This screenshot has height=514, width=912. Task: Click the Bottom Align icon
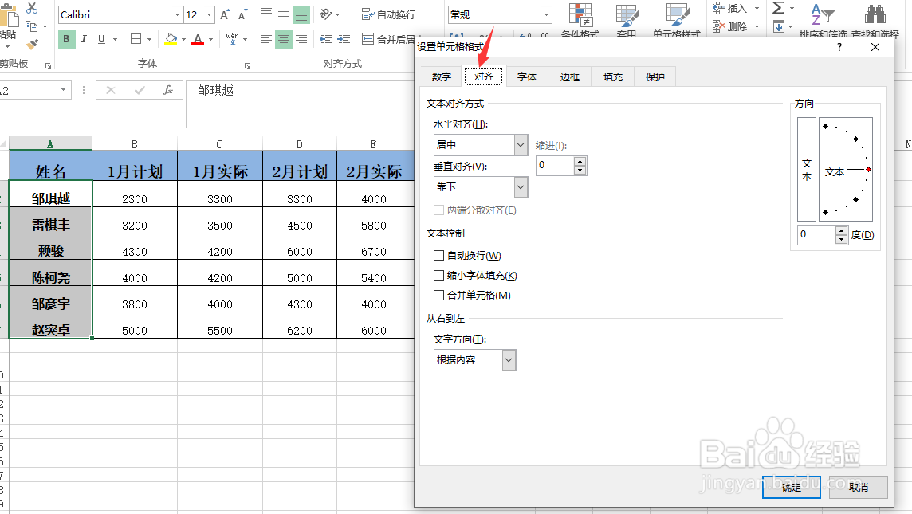click(301, 15)
